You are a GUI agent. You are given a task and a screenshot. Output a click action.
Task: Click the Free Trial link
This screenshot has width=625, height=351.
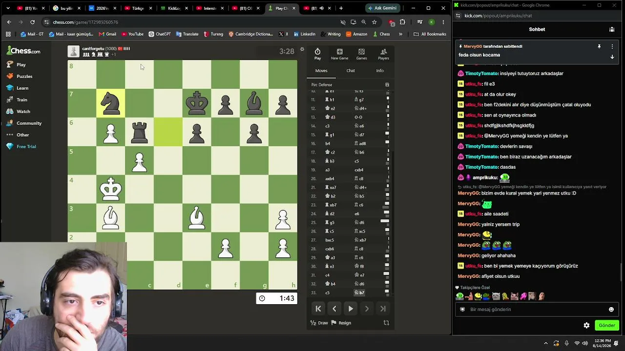click(x=26, y=147)
